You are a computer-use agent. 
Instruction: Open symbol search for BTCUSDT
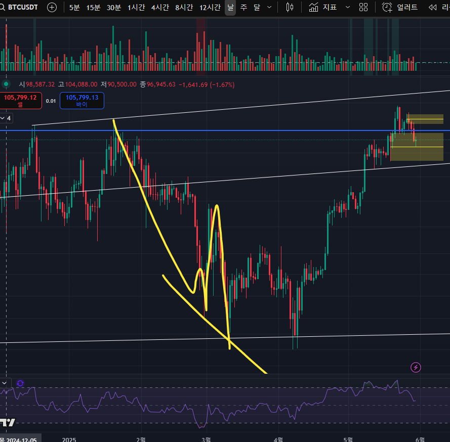19,7
